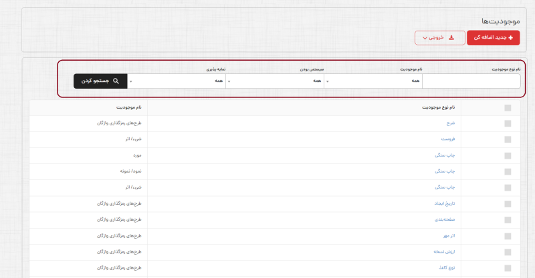This screenshot has height=278, width=535.
Task: Tick the checkbox beside تاریخ ایجاد
Action: pyautogui.click(x=508, y=204)
